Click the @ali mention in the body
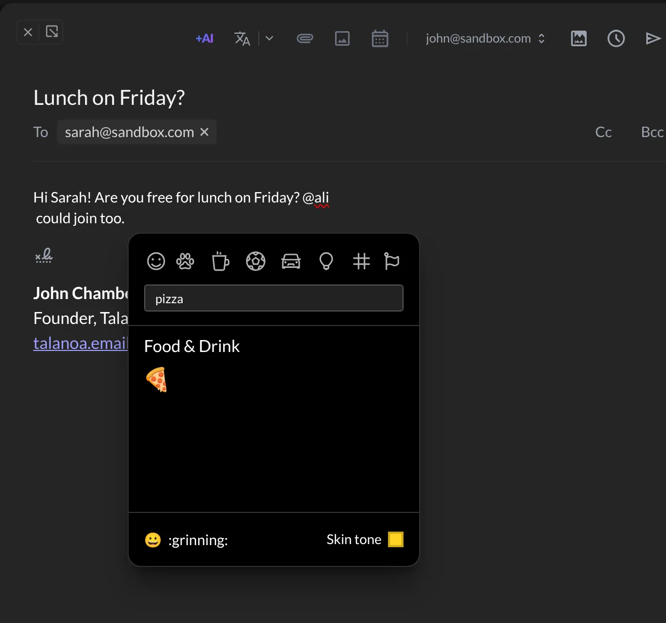Screen dimensions: 666x623 [x=315, y=198]
